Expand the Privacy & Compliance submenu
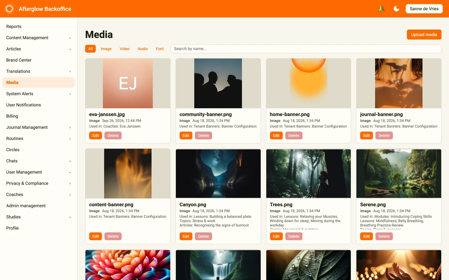Screen dimensions: 449x280 pos(39,183)
